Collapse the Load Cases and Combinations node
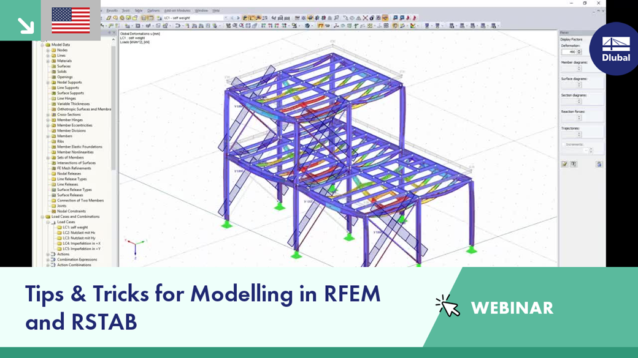Image resolution: width=638 pixels, height=358 pixels. point(42,217)
